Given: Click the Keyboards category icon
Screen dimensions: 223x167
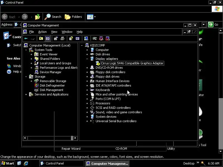Looking at the screenshot, I should (x=92, y=90).
